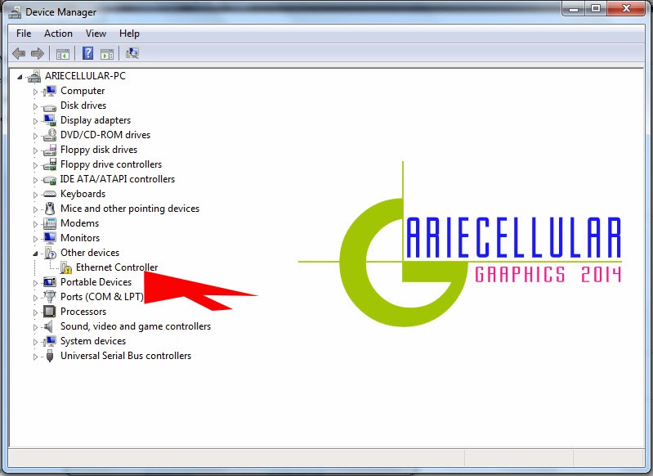
Task: Click the Show/Hide Action Pane toolbar icon
Action: [x=106, y=54]
